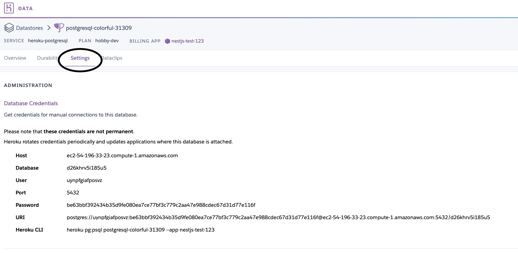Click the ADMINISTRATION section heading
The width and height of the screenshot is (518, 253).
point(28,85)
